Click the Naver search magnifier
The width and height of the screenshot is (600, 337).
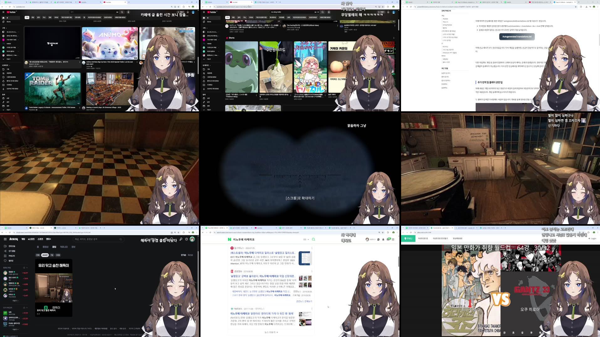313,240
